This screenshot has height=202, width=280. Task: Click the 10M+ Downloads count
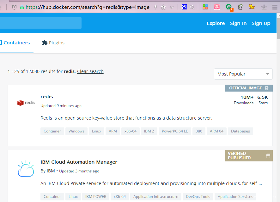pyautogui.click(x=244, y=100)
